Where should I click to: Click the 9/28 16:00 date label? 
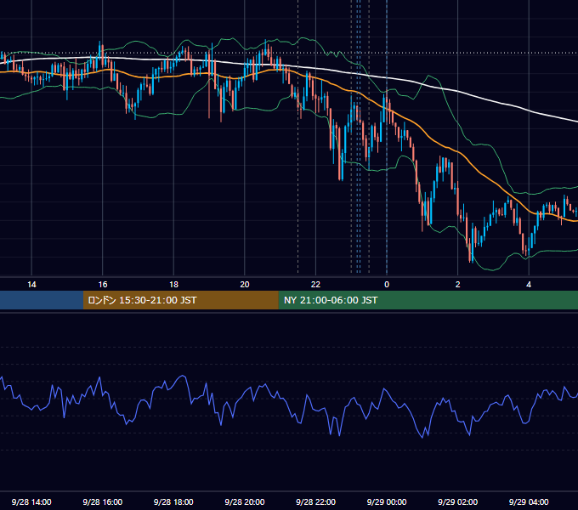[x=103, y=501]
